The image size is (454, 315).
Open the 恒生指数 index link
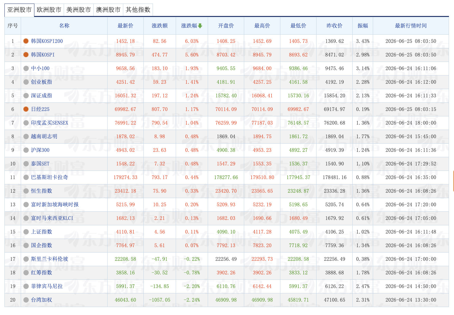point(41,191)
